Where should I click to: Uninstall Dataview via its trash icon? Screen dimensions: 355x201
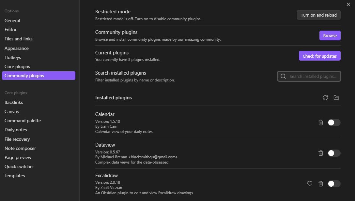pyautogui.click(x=321, y=153)
